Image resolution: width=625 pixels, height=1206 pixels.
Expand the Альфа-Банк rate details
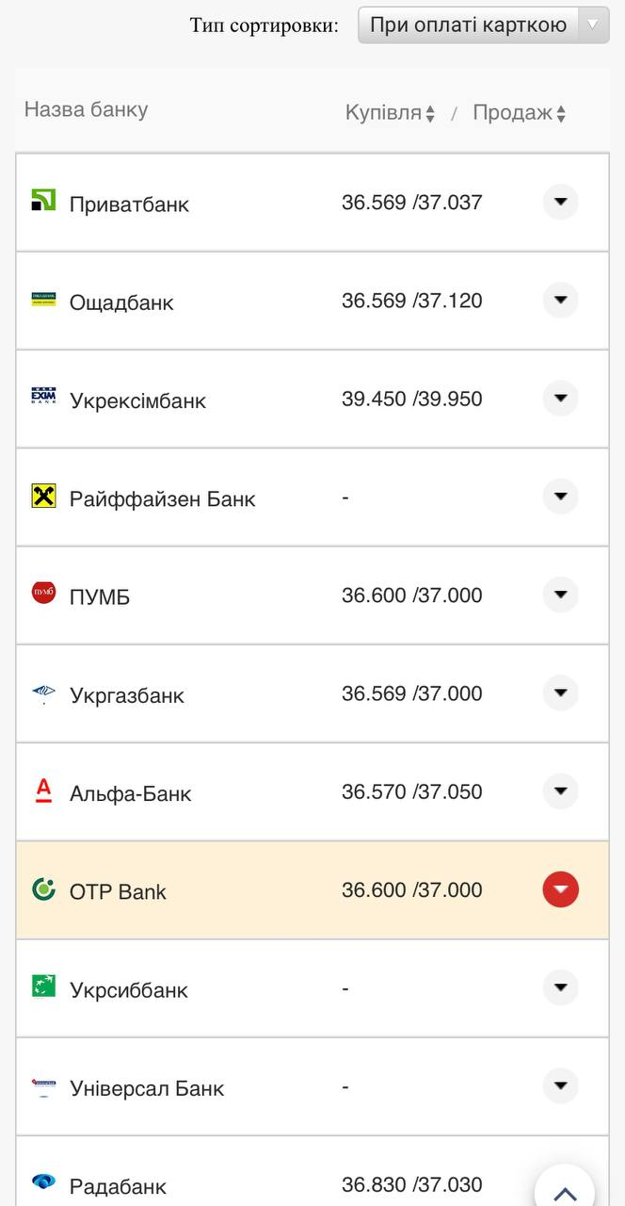[560, 790]
